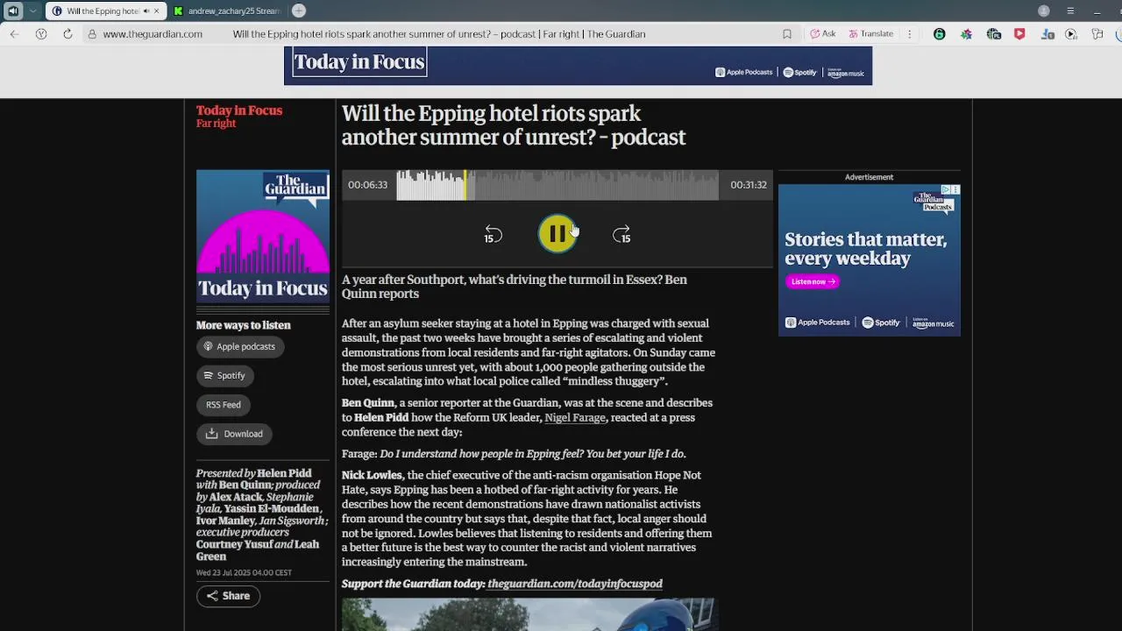Click the blue extension icon with badge
The image size is (1122, 631).
[1047, 34]
